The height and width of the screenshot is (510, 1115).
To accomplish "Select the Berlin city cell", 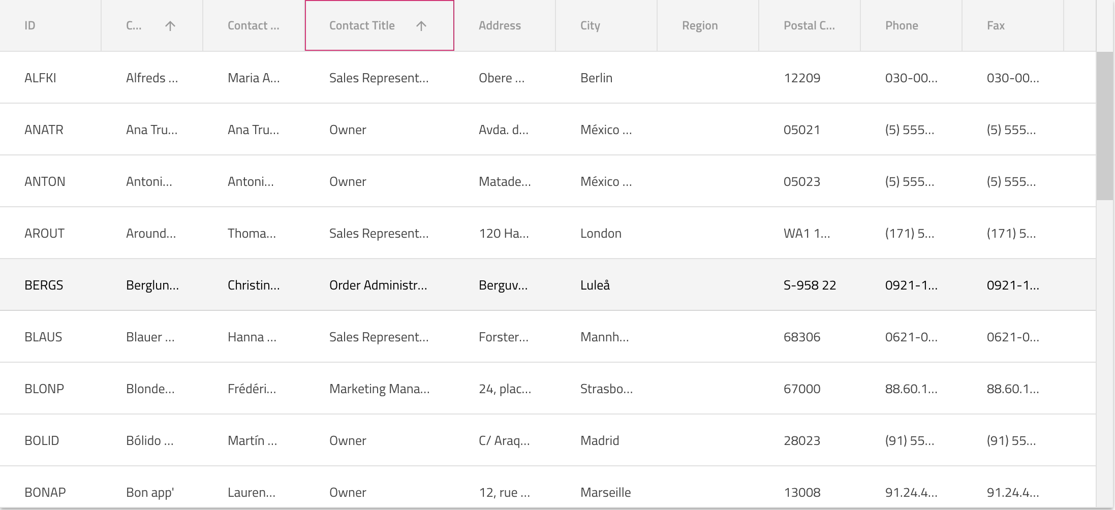I will (596, 78).
